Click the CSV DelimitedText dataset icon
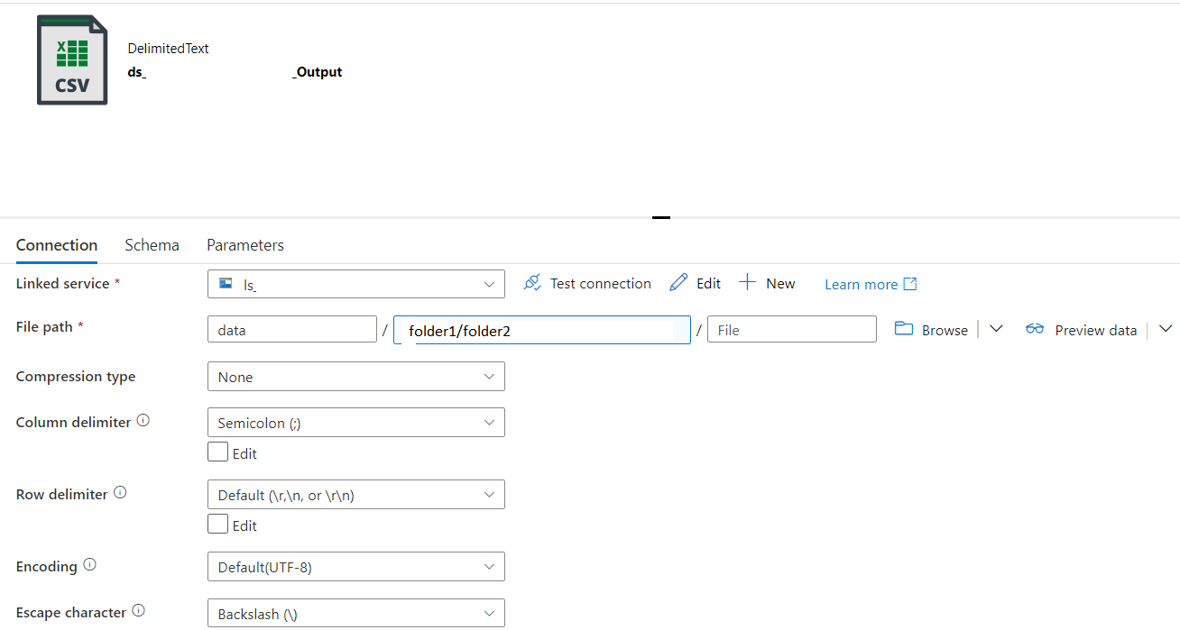The image size is (1180, 630). 72,59
